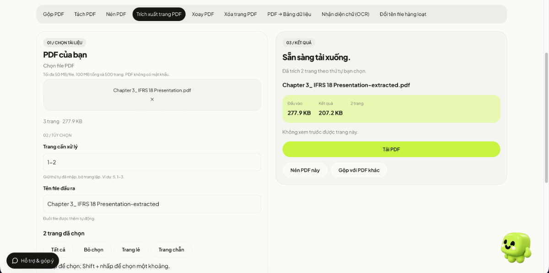Switch to the Tách PDF tab
The height and width of the screenshot is (273, 549).
pyautogui.click(x=85, y=14)
